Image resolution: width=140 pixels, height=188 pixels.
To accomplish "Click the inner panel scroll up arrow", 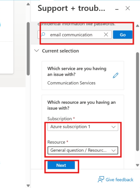I will [x=138, y=26].
